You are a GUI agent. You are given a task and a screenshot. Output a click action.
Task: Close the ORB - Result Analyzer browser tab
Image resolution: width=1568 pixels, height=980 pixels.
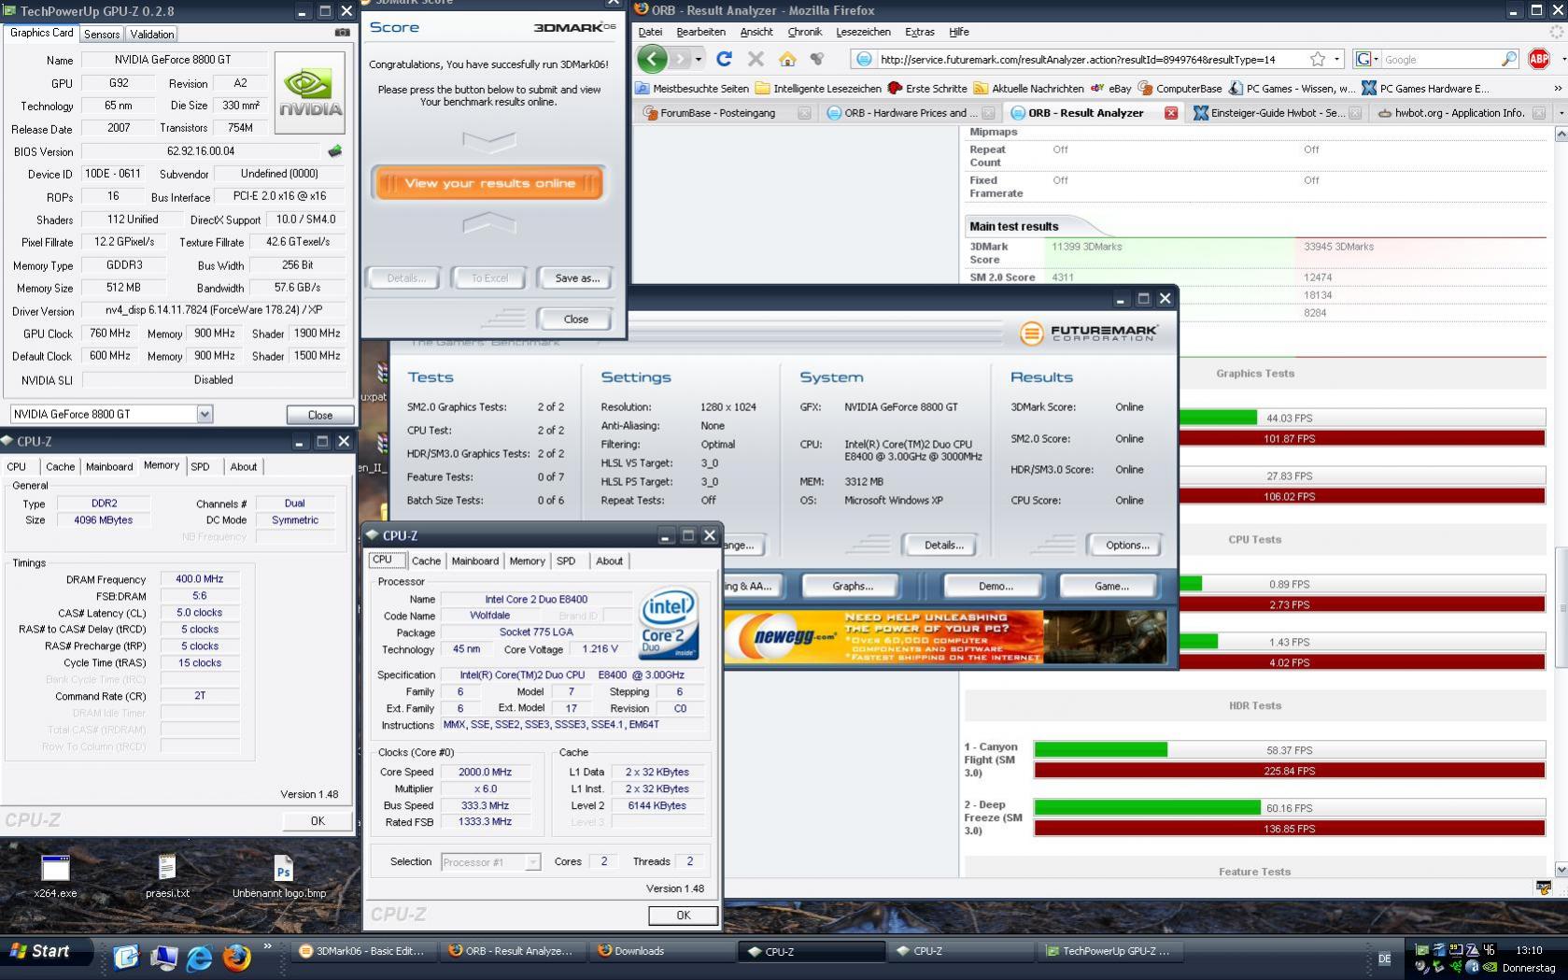tap(1170, 113)
